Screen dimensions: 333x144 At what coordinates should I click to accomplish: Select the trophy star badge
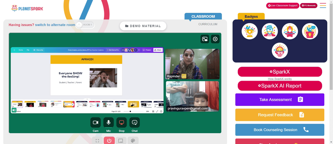249,31
